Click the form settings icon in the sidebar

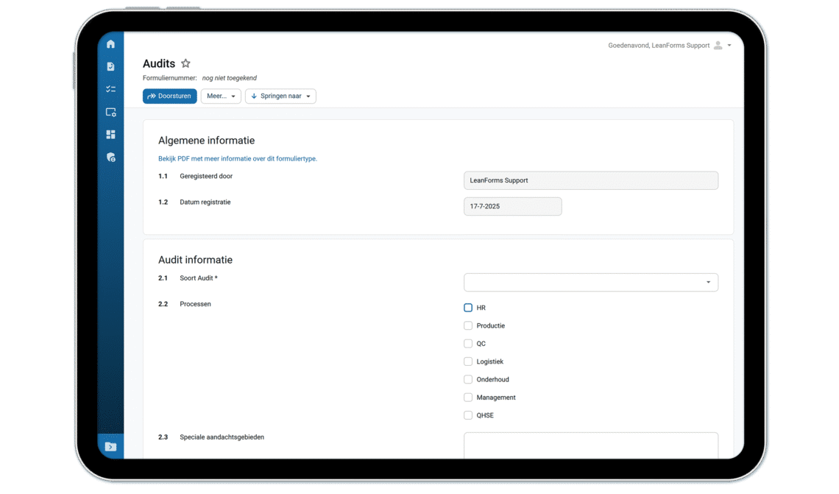[110, 112]
